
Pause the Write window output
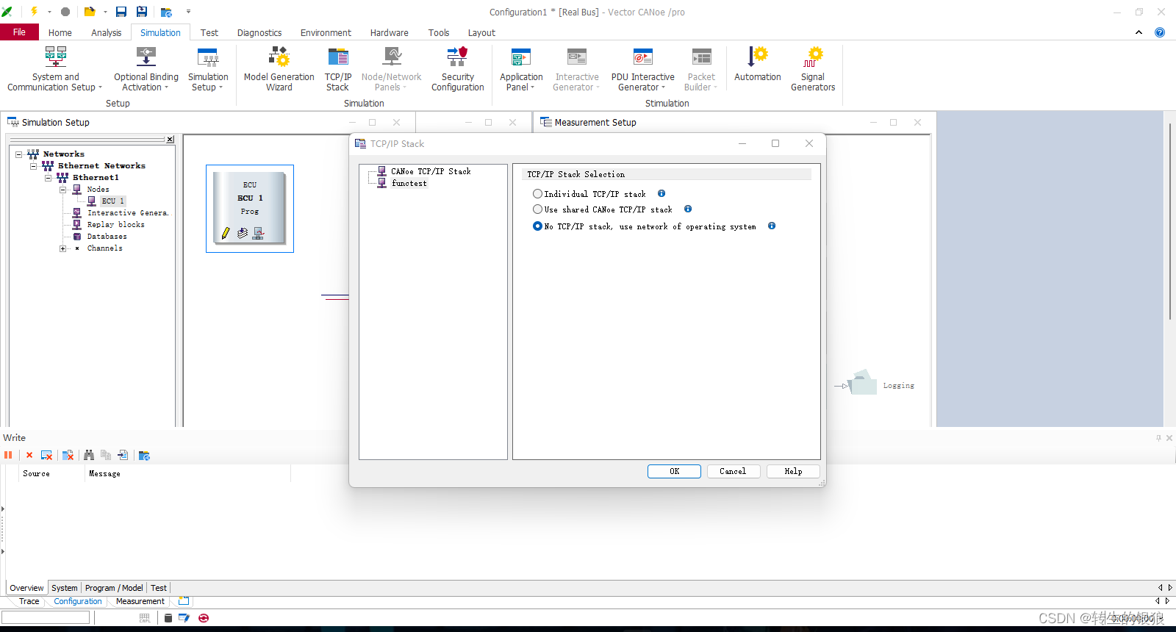pyautogui.click(x=8, y=456)
